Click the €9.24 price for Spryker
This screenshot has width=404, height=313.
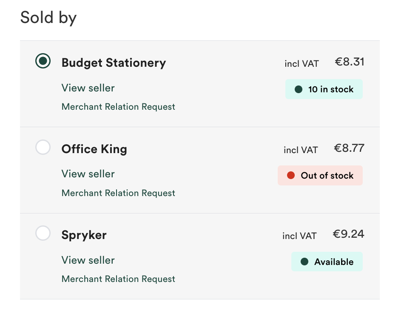point(348,234)
